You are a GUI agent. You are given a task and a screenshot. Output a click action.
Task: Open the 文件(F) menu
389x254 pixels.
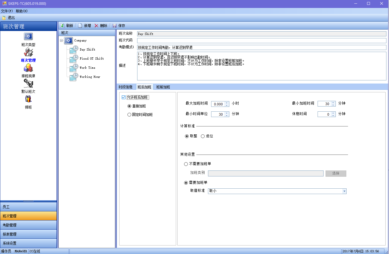7,11
